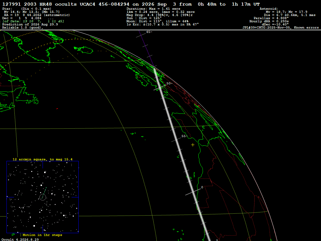Click the '12 arcmin square' caption

pyautogui.click(x=42, y=159)
